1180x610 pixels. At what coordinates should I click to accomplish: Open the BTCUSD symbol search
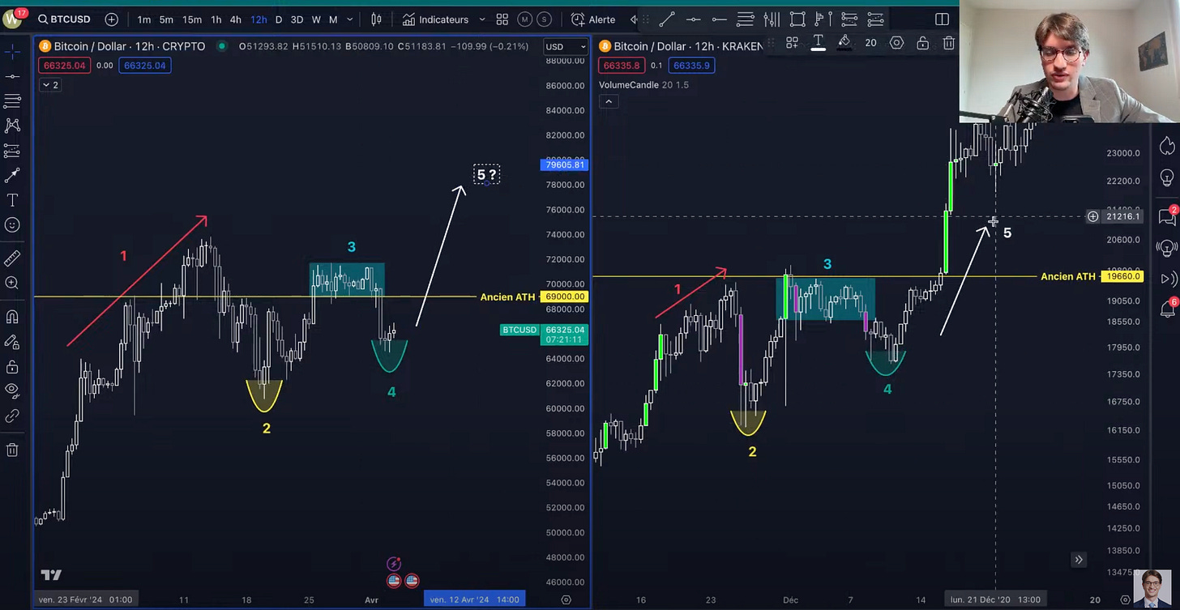[x=65, y=19]
